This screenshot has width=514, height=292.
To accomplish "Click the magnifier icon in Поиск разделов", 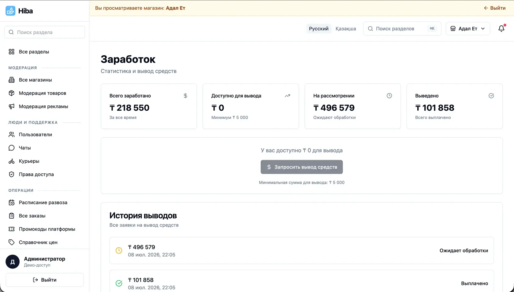I will click(x=370, y=28).
